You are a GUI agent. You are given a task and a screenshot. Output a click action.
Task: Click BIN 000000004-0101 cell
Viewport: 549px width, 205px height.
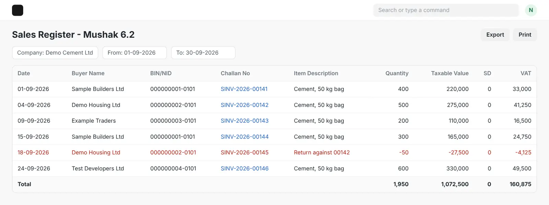coord(173,168)
